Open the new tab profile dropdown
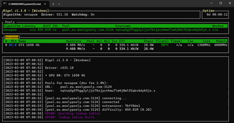Viewport: 234px width, 123px height. (59, 4)
